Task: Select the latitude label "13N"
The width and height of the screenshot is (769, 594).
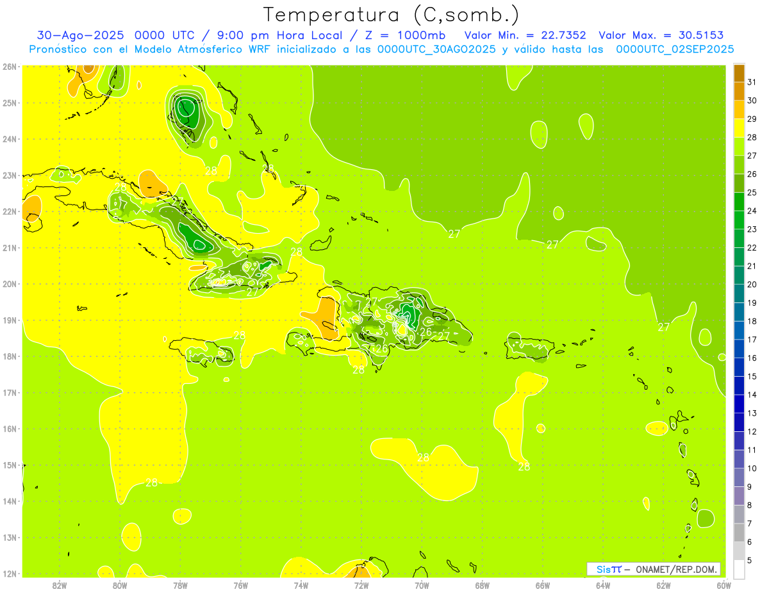Action: click(x=10, y=538)
